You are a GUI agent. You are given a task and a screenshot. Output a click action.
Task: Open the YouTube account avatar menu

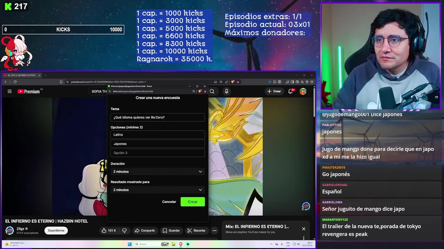[303, 91]
